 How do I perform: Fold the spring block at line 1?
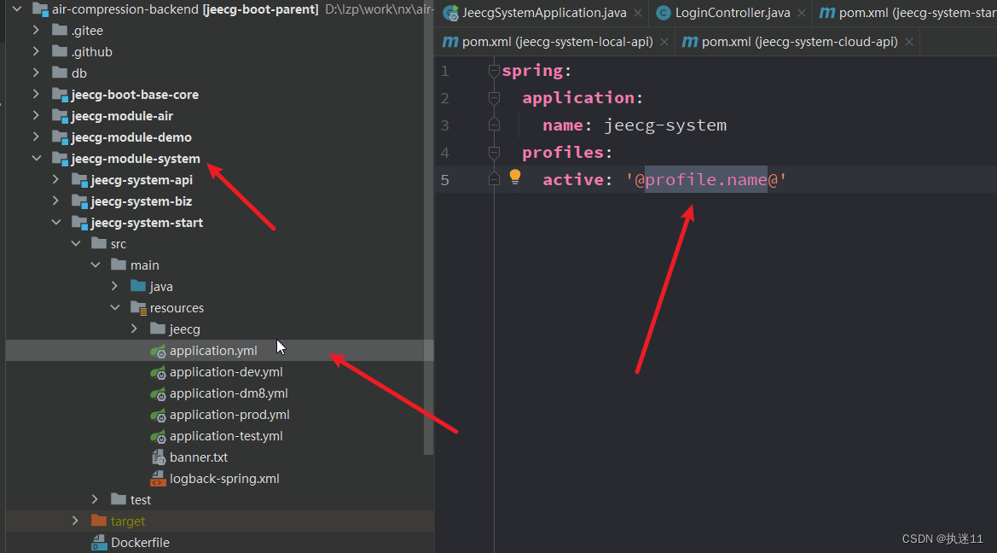click(494, 71)
